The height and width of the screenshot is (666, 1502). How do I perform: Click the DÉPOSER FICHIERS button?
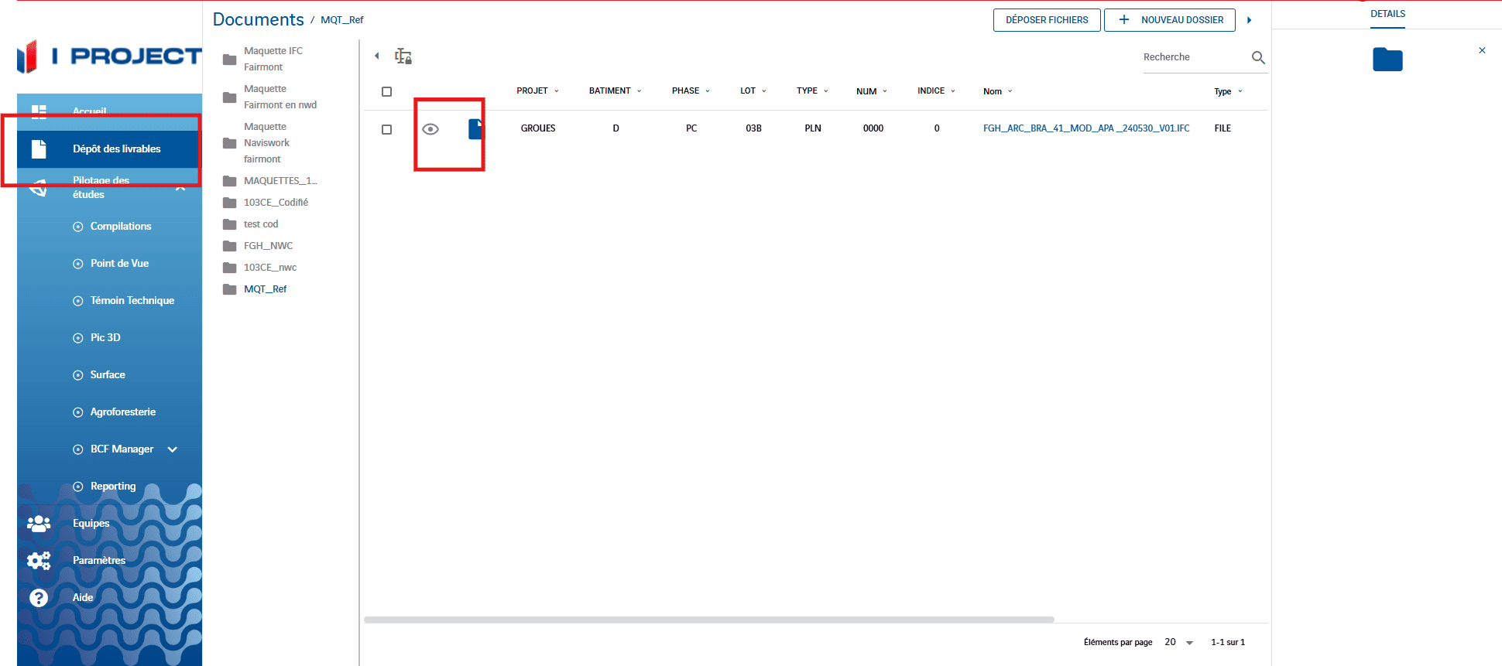(x=1046, y=20)
